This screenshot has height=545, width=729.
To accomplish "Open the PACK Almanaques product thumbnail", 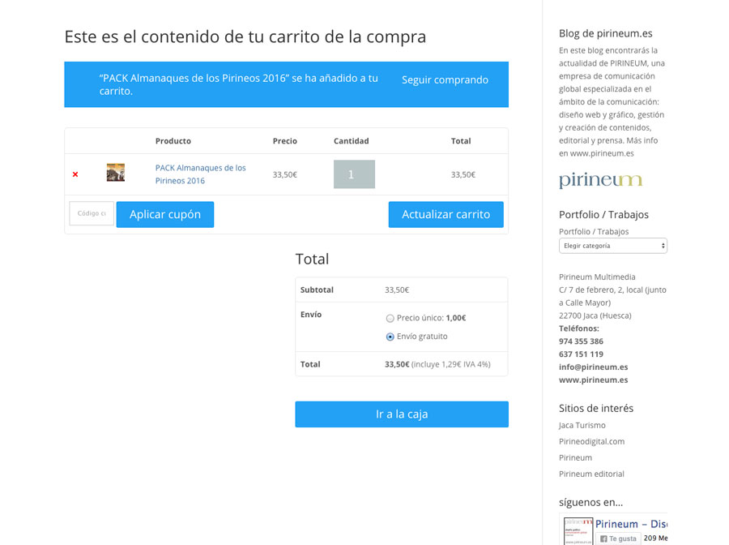I will tap(116, 173).
